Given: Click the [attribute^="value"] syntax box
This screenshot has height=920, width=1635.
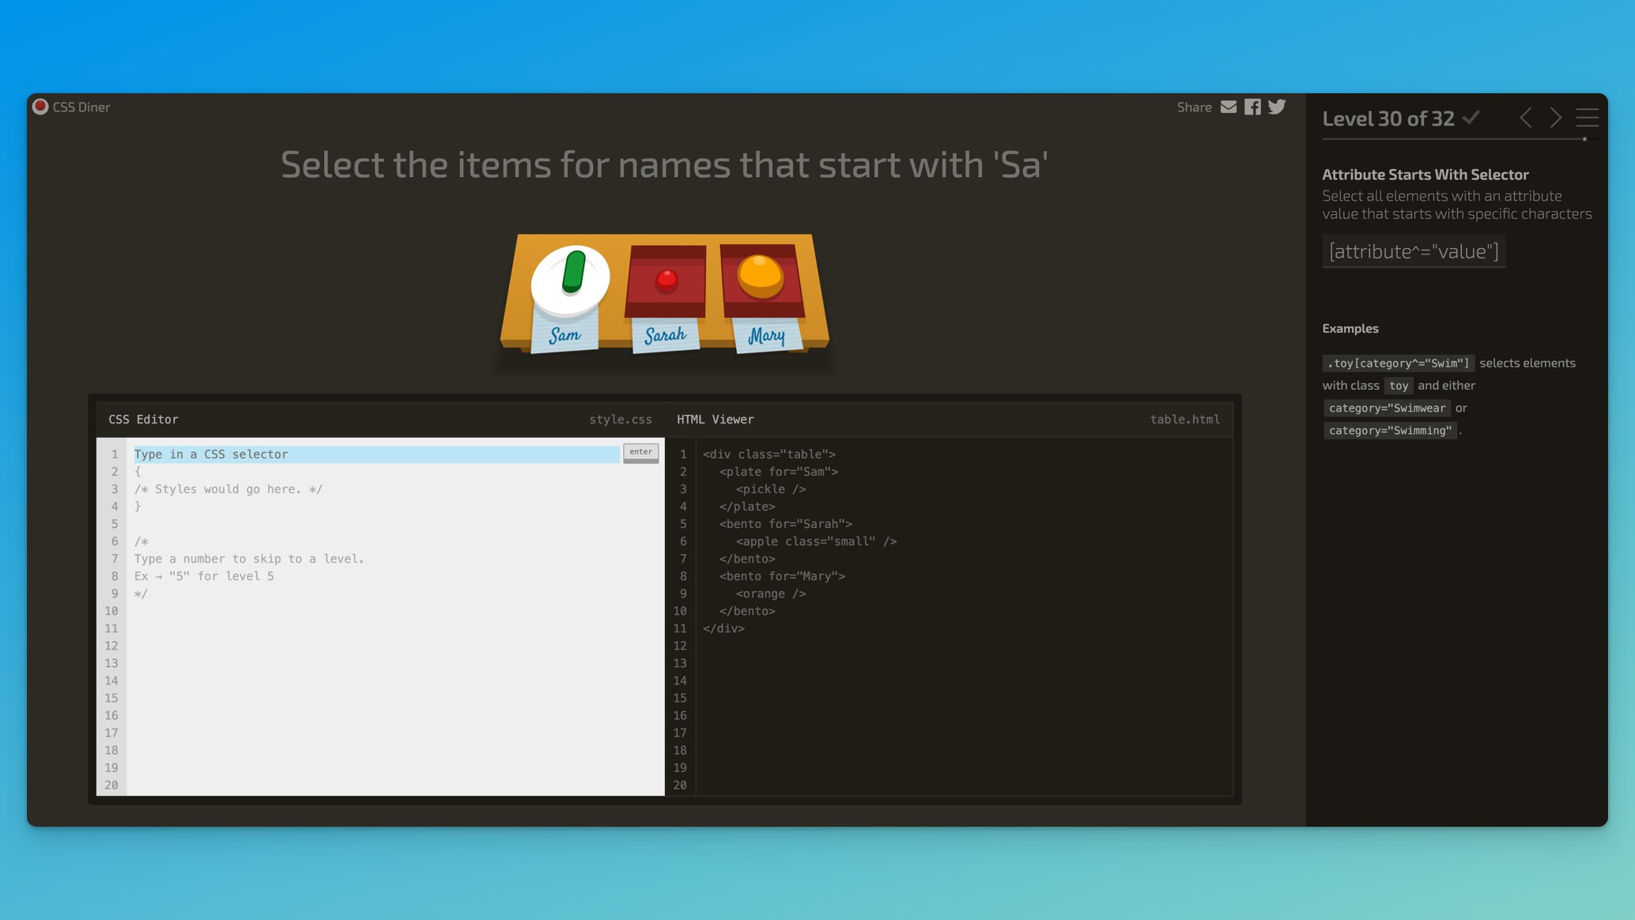Looking at the screenshot, I should tap(1414, 251).
